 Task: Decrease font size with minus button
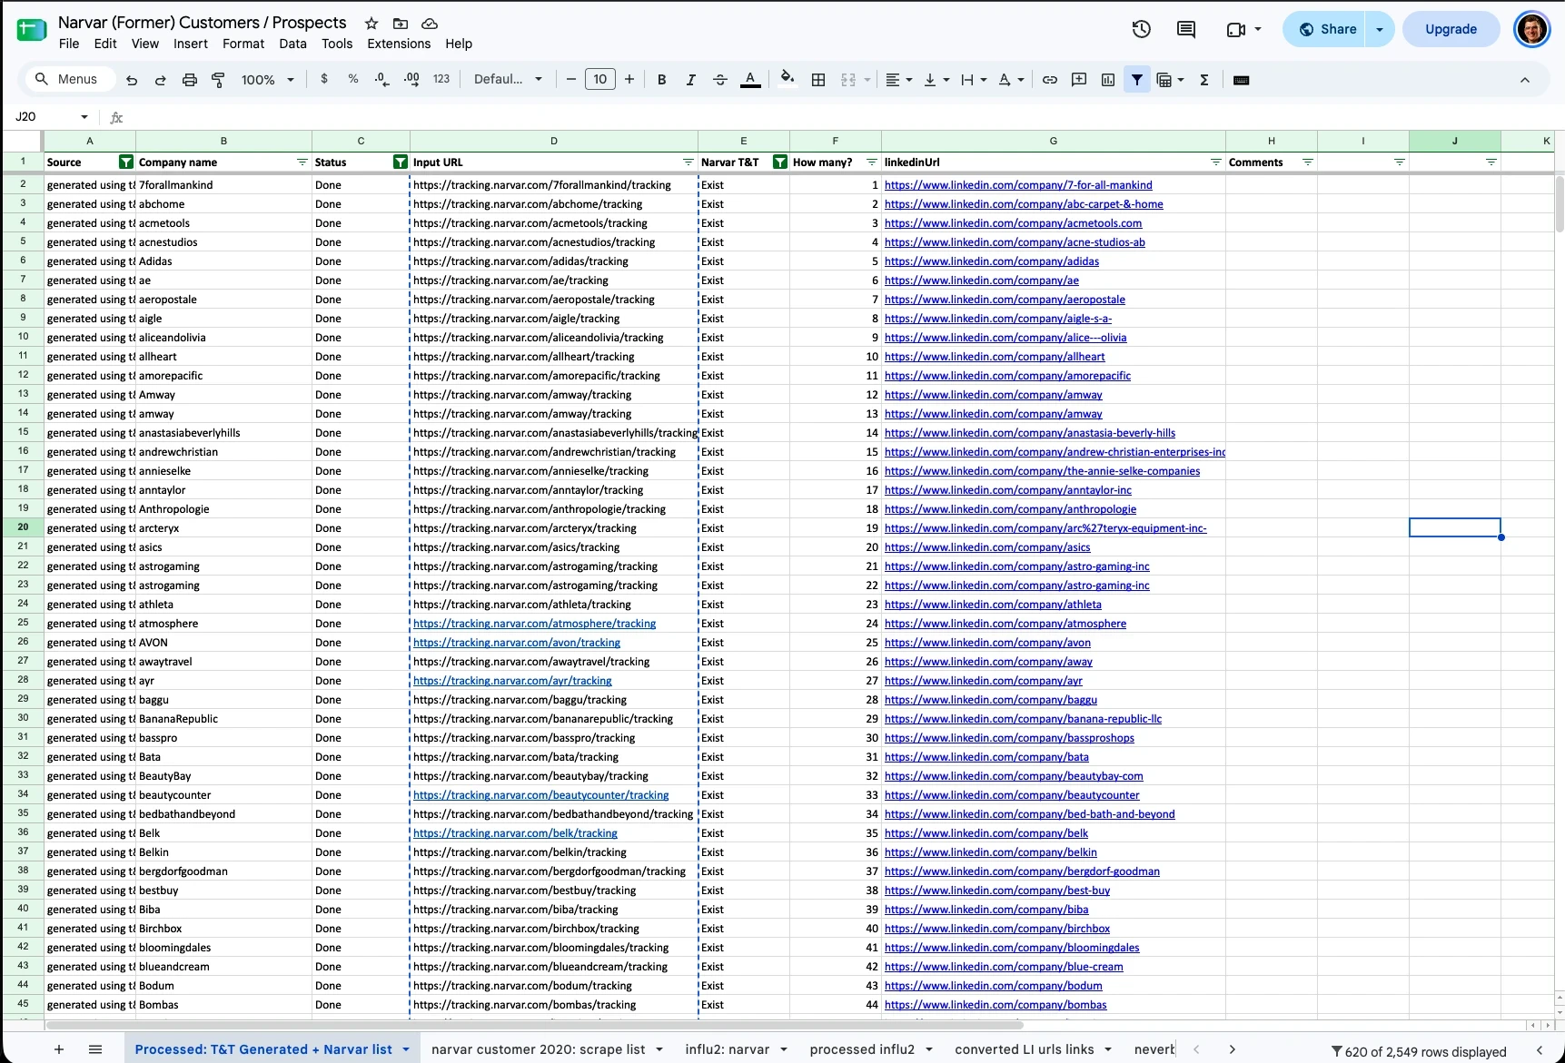coord(571,80)
